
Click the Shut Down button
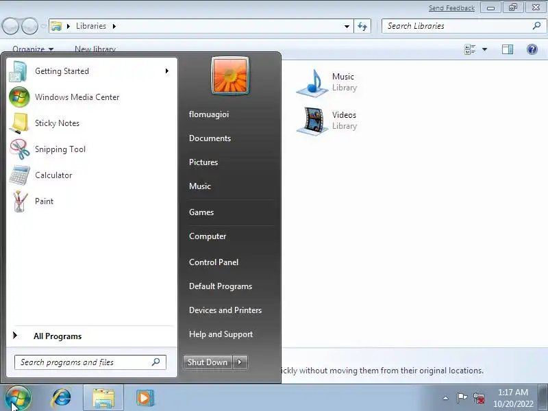208,362
